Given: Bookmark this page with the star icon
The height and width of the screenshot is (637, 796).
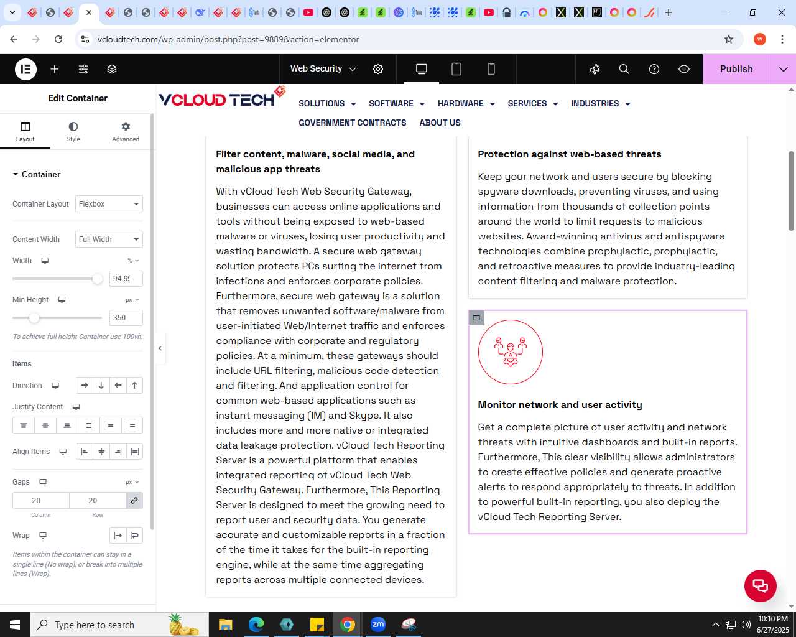Looking at the screenshot, I should pos(729,39).
